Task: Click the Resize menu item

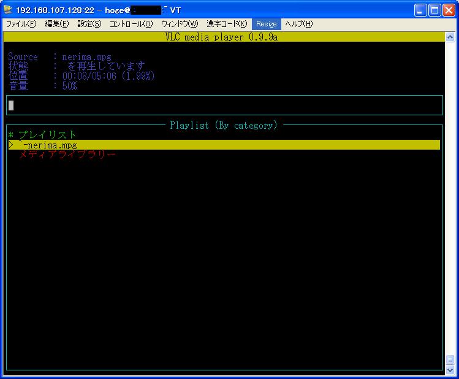Action: (266, 24)
